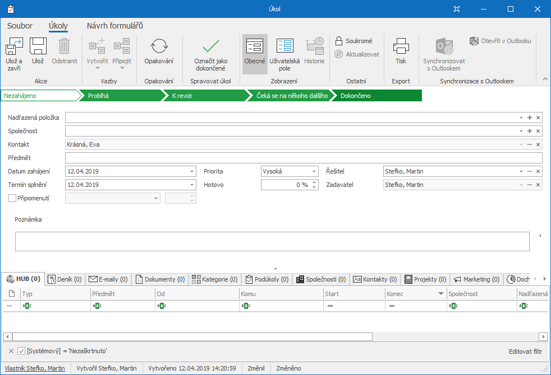Open the Opakování recurrence tool
This screenshot has width=551, height=375.
point(159,46)
